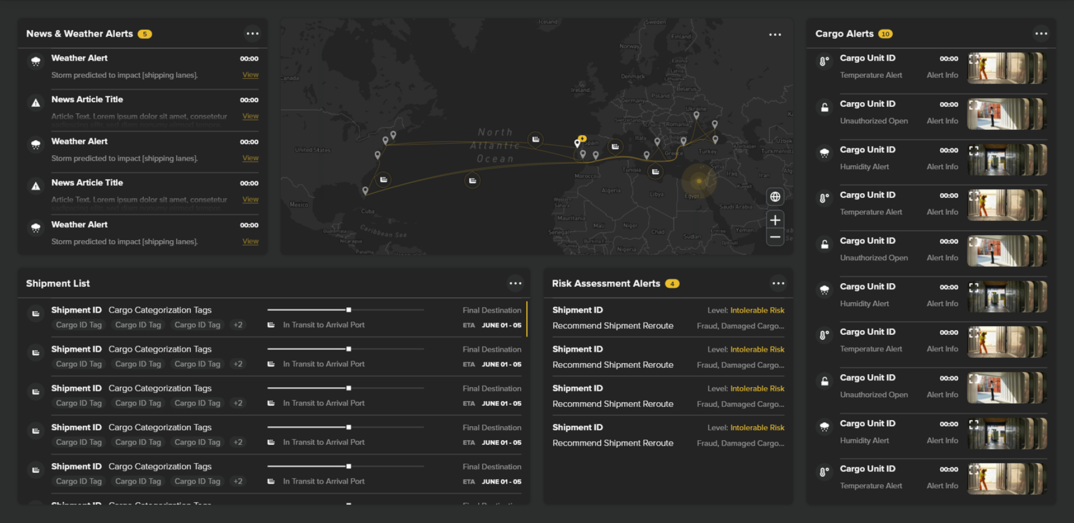This screenshot has width=1074, height=523.
Task: Click the warning triangle beside News Article Title
Action: point(36,102)
